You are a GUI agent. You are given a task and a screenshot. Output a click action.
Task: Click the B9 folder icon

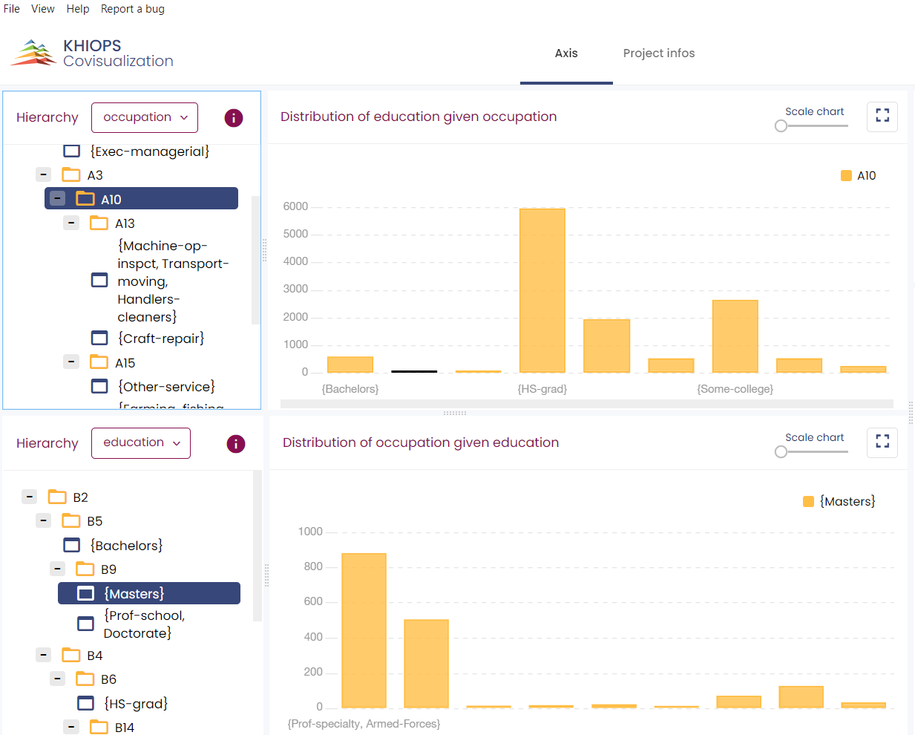(x=85, y=569)
